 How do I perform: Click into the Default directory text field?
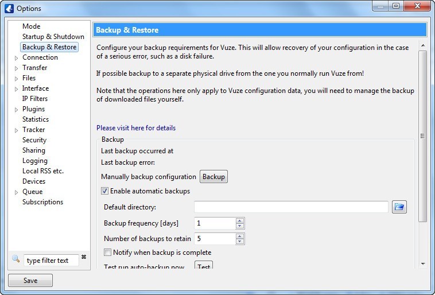(x=291, y=207)
